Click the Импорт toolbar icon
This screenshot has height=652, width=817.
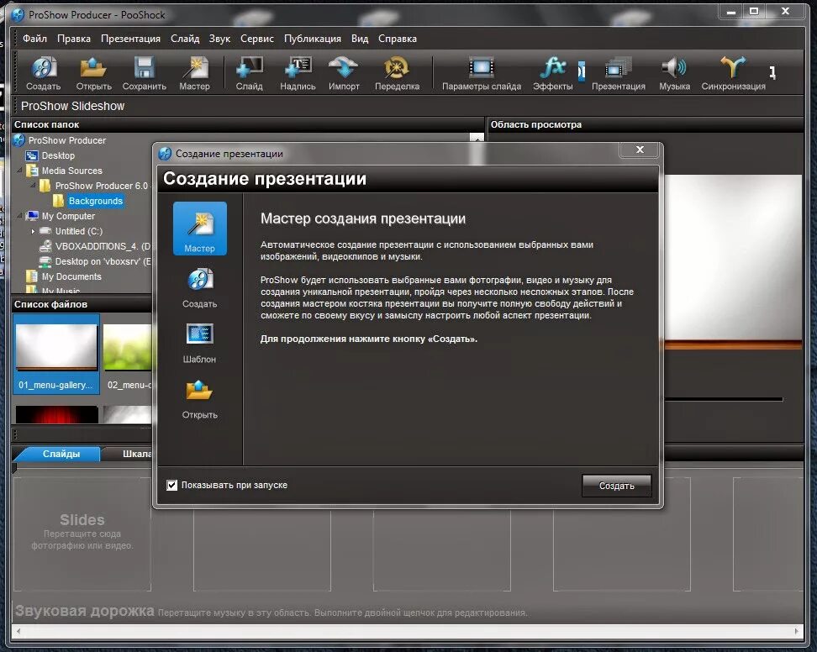[x=344, y=73]
